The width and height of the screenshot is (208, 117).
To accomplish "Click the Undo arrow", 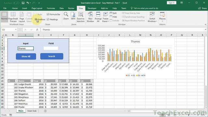I will [28, 3].
